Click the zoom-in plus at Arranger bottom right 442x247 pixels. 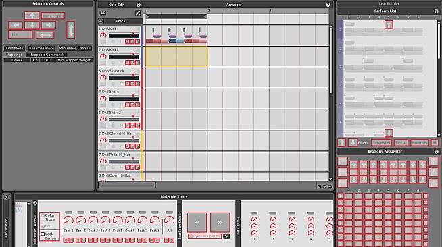point(324,186)
